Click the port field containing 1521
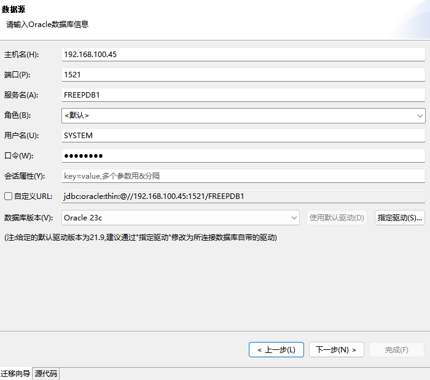430x380 pixels. click(243, 74)
